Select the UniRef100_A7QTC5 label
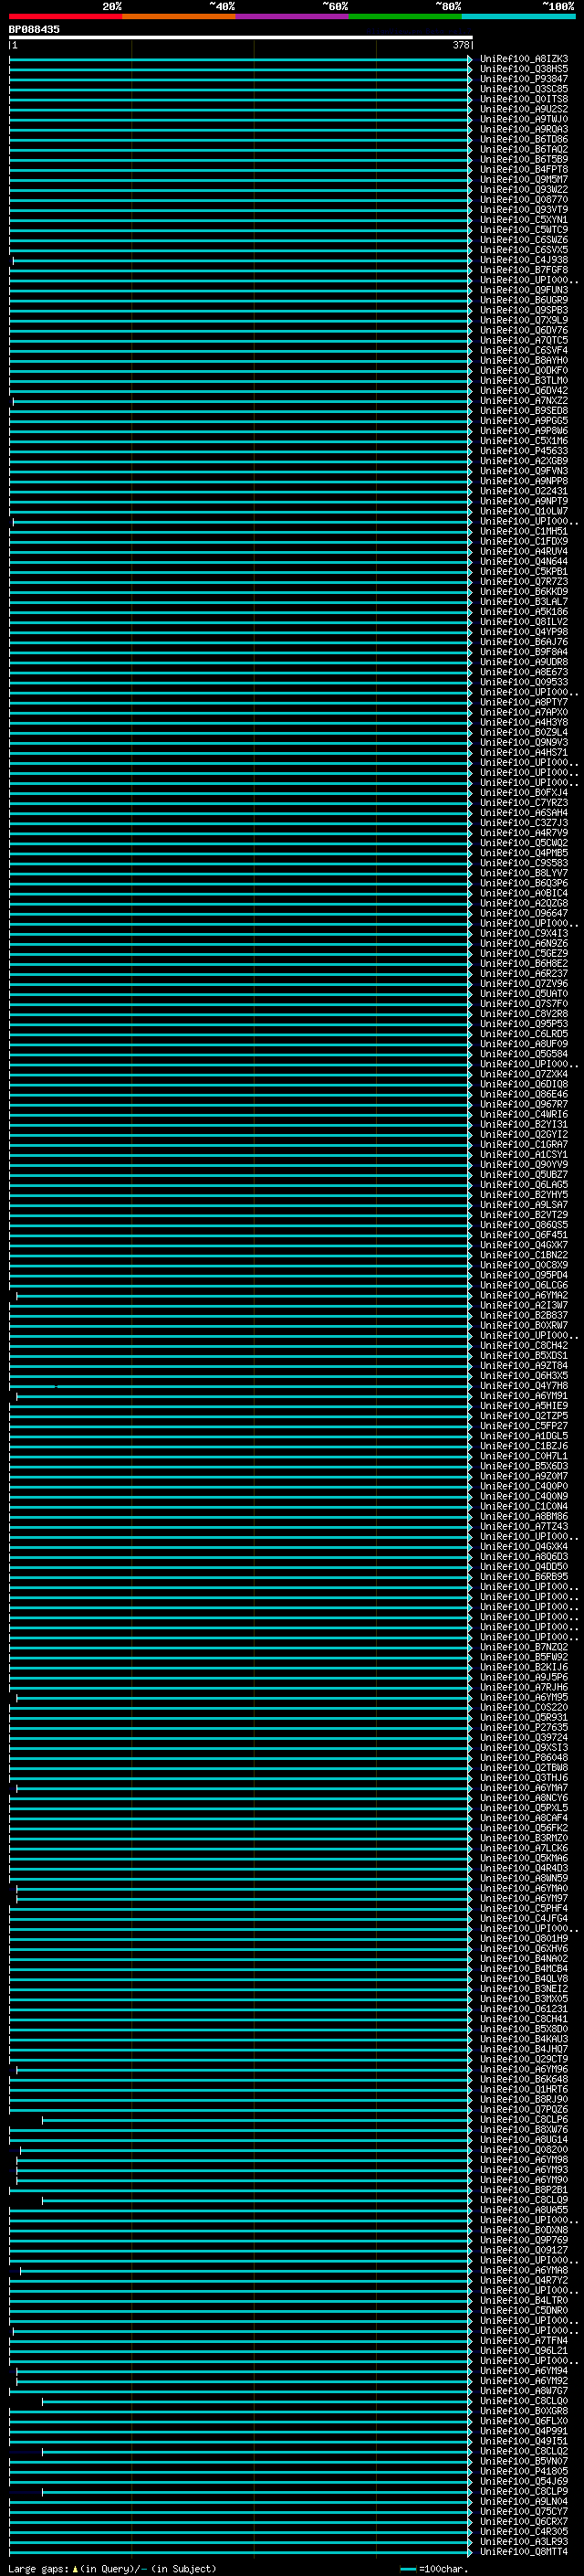 [524, 340]
